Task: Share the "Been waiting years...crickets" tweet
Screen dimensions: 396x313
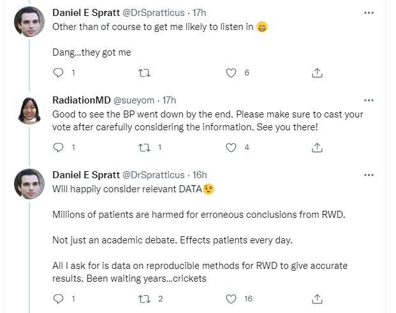Action: pos(317,298)
